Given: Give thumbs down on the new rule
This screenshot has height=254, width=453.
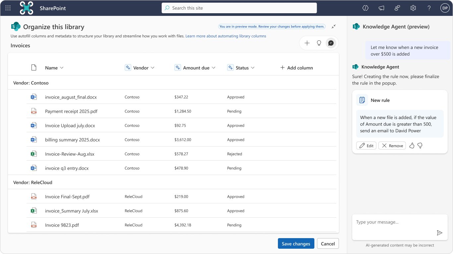Looking at the screenshot, I should pyautogui.click(x=420, y=146).
